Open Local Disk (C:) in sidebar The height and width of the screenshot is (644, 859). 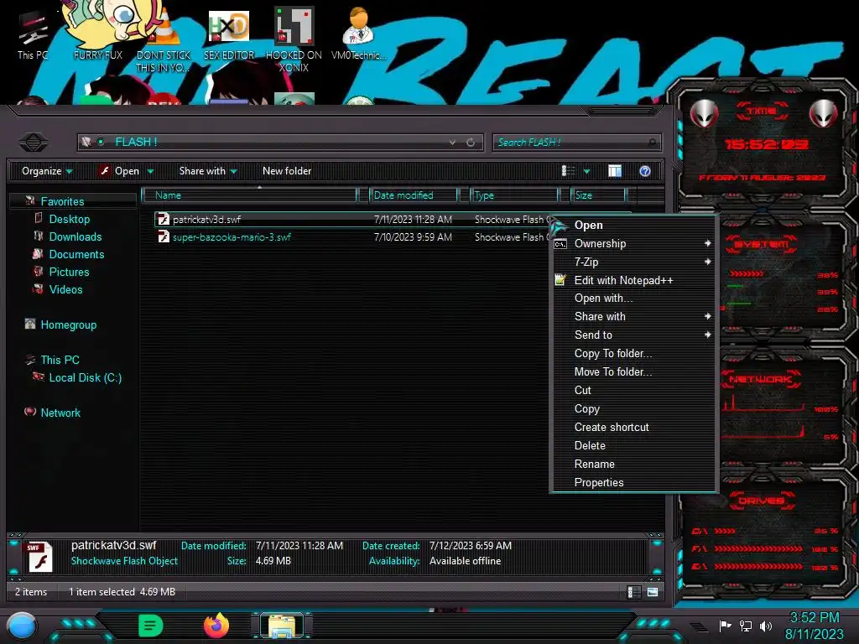(x=85, y=377)
